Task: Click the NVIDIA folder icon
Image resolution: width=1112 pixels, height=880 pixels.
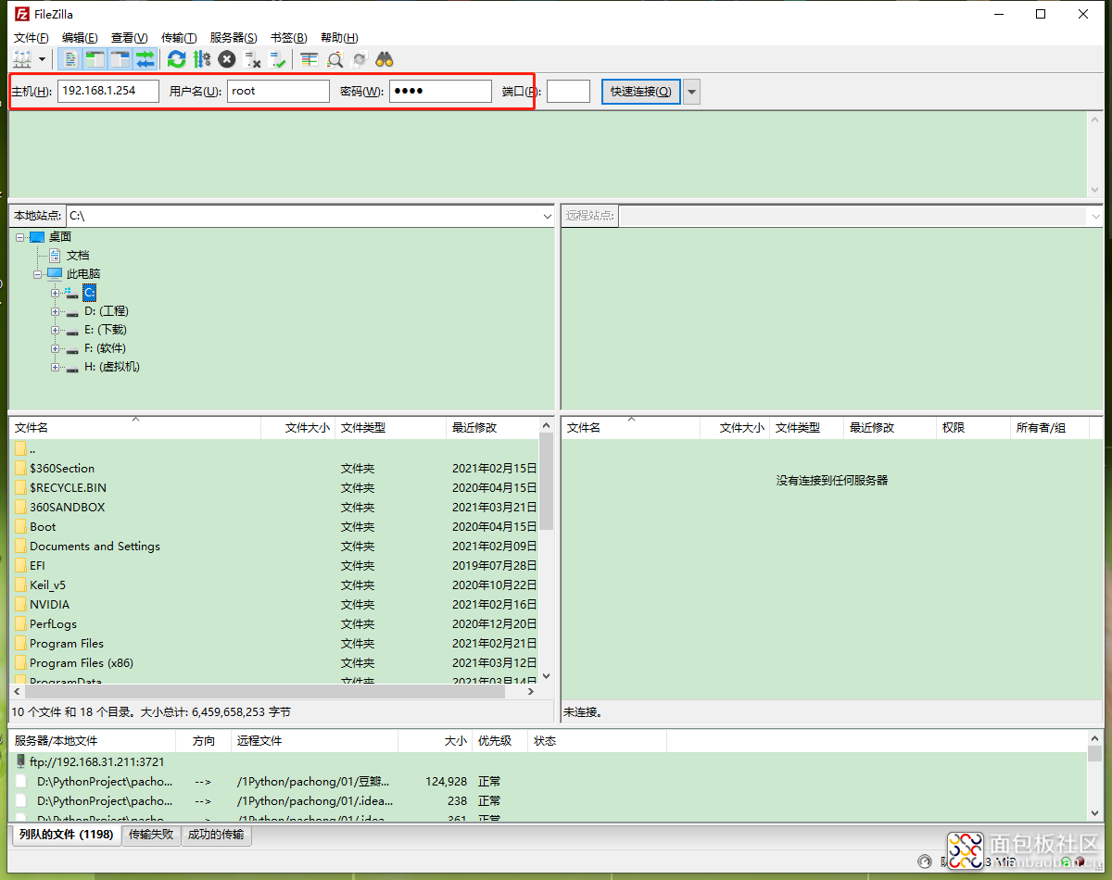Action: pos(20,605)
